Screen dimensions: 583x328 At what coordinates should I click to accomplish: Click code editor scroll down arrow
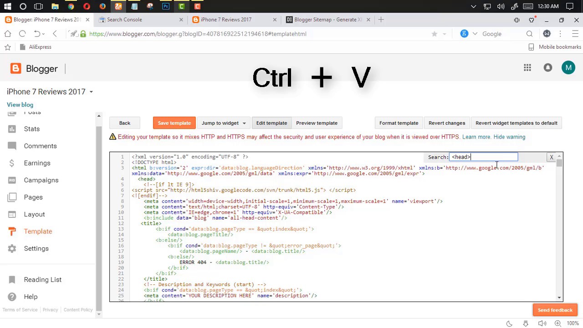tap(559, 298)
